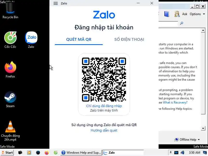Click the 3:50 AM clock
The width and height of the screenshot is (208, 156).
(x=194, y=153)
